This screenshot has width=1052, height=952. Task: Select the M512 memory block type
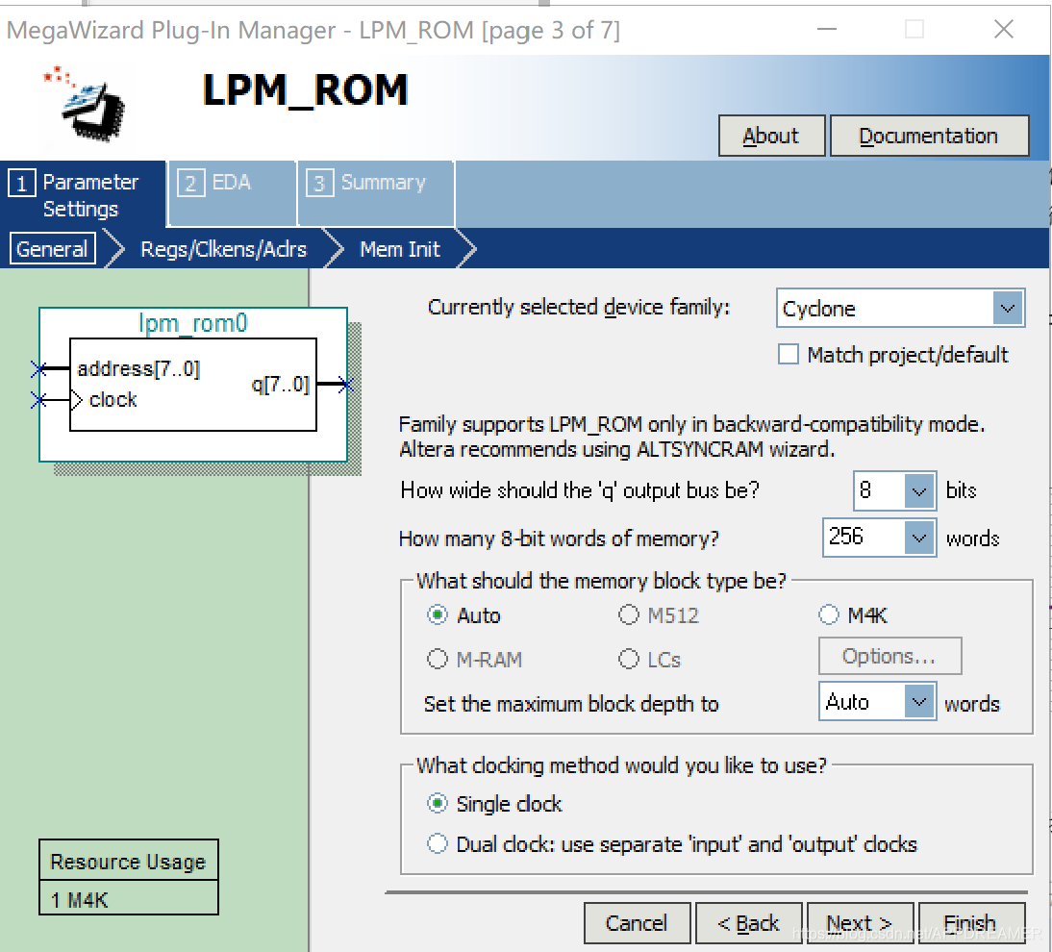point(629,614)
